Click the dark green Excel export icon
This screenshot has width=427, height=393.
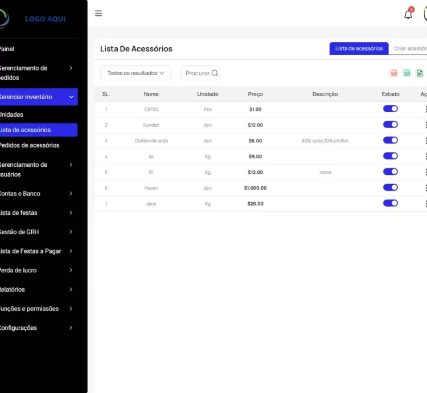(420, 73)
